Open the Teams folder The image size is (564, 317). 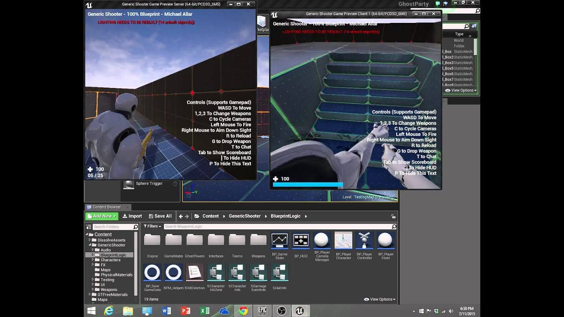237,245
